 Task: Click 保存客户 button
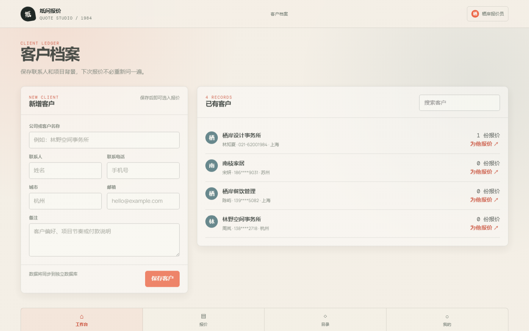[x=162, y=279]
